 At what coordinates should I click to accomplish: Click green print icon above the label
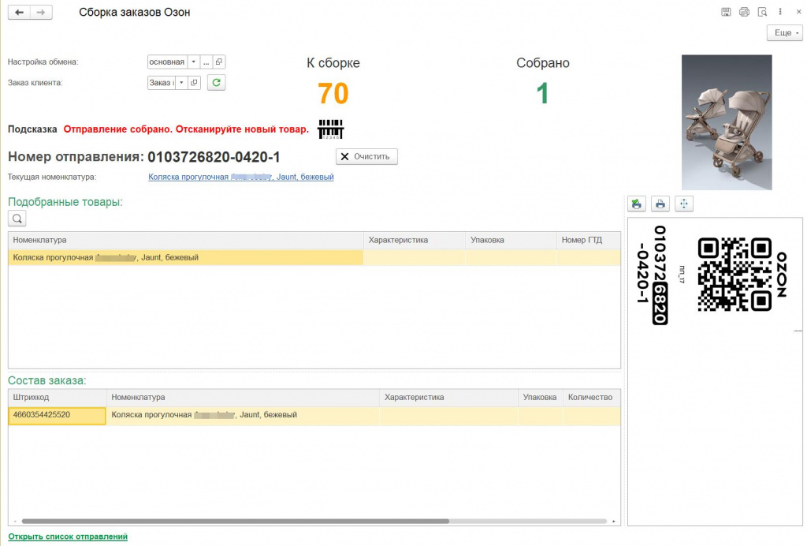point(637,204)
